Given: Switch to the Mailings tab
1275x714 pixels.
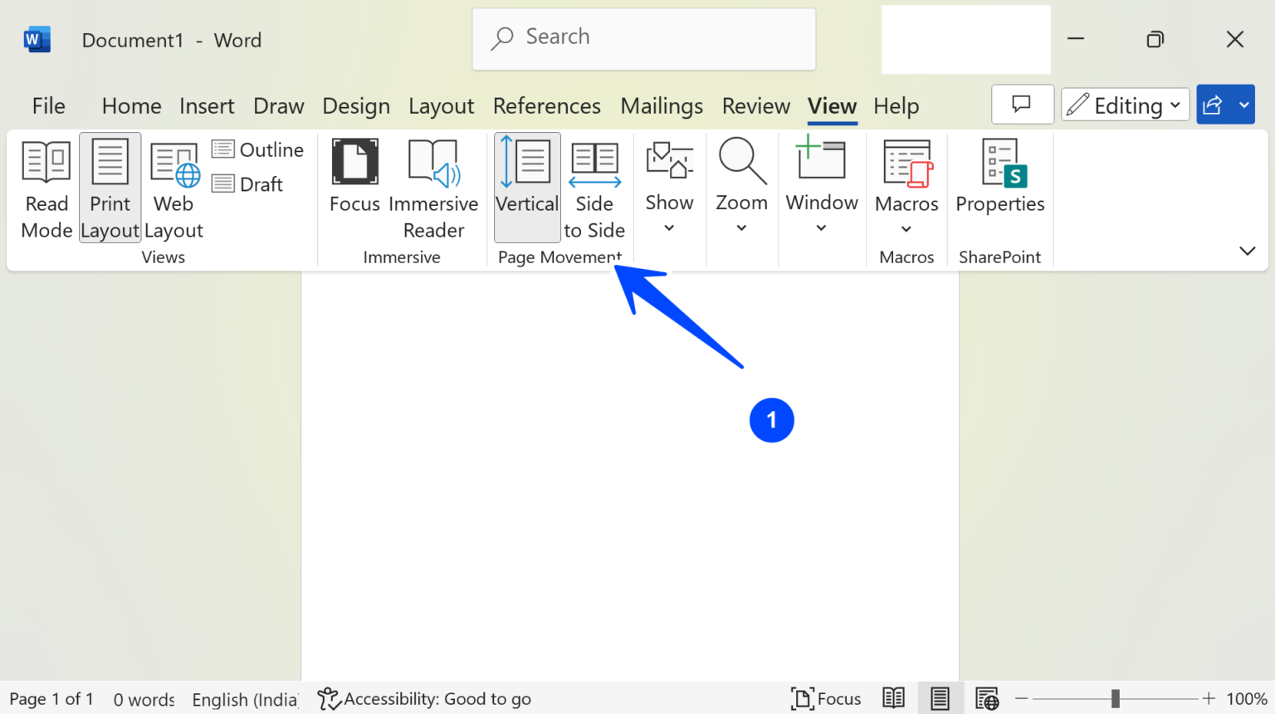Looking at the screenshot, I should tap(662, 105).
